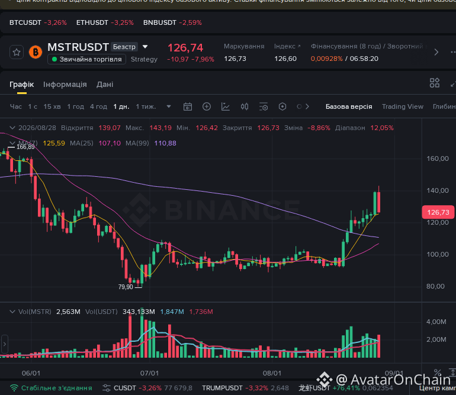Open the Дані tab
This screenshot has height=395, width=456.
click(x=105, y=85)
